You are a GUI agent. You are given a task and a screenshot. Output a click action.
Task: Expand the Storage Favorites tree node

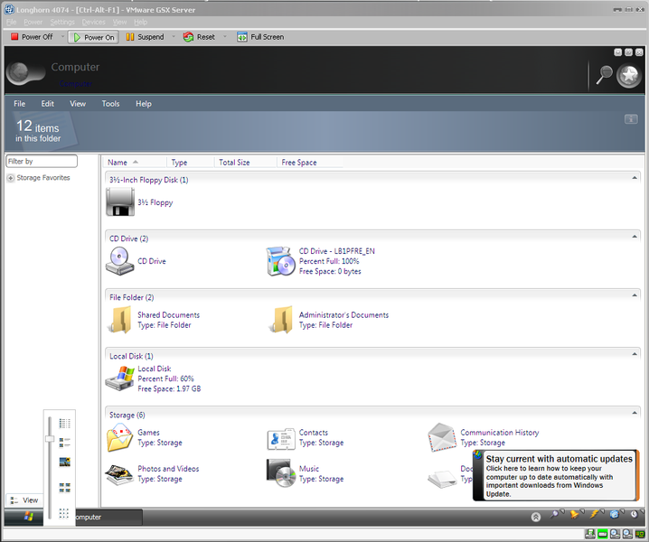pyautogui.click(x=11, y=178)
